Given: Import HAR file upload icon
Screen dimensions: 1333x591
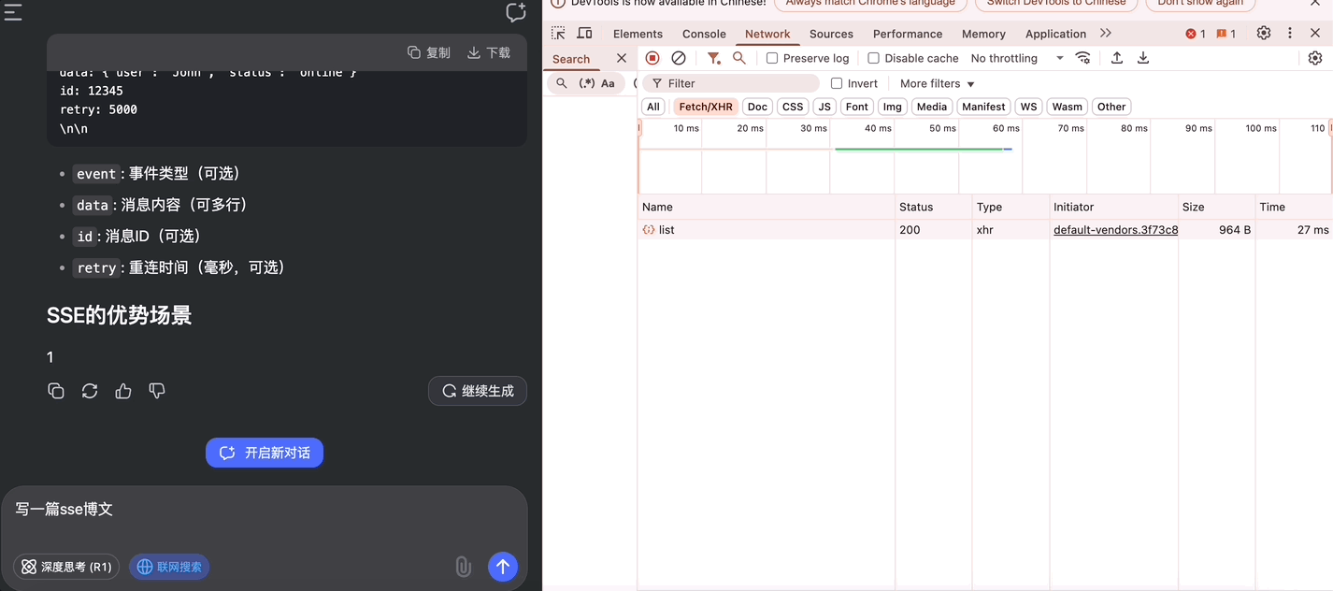Looking at the screenshot, I should 1117,58.
